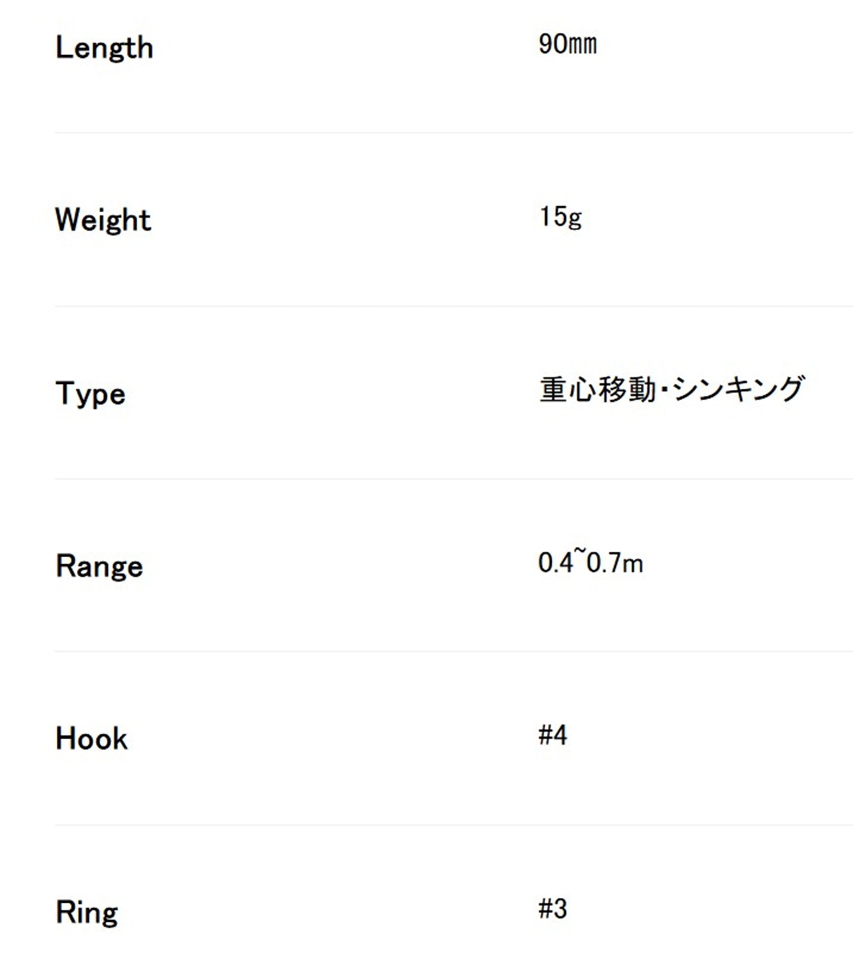Select the 15g weight value

tap(561, 217)
